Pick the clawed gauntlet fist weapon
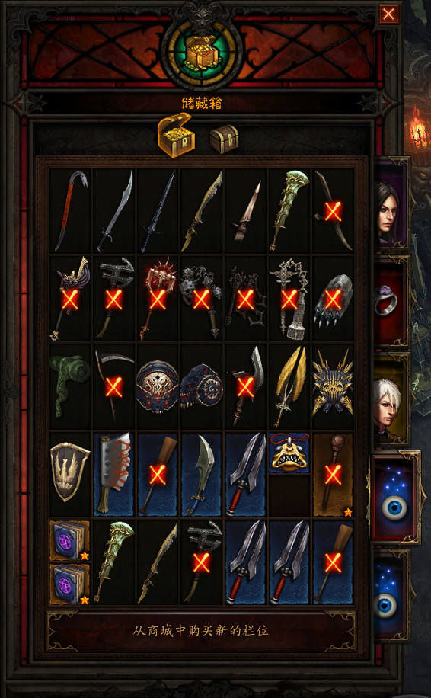The height and width of the screenshot is (698, 431). [x=333, y=298]
